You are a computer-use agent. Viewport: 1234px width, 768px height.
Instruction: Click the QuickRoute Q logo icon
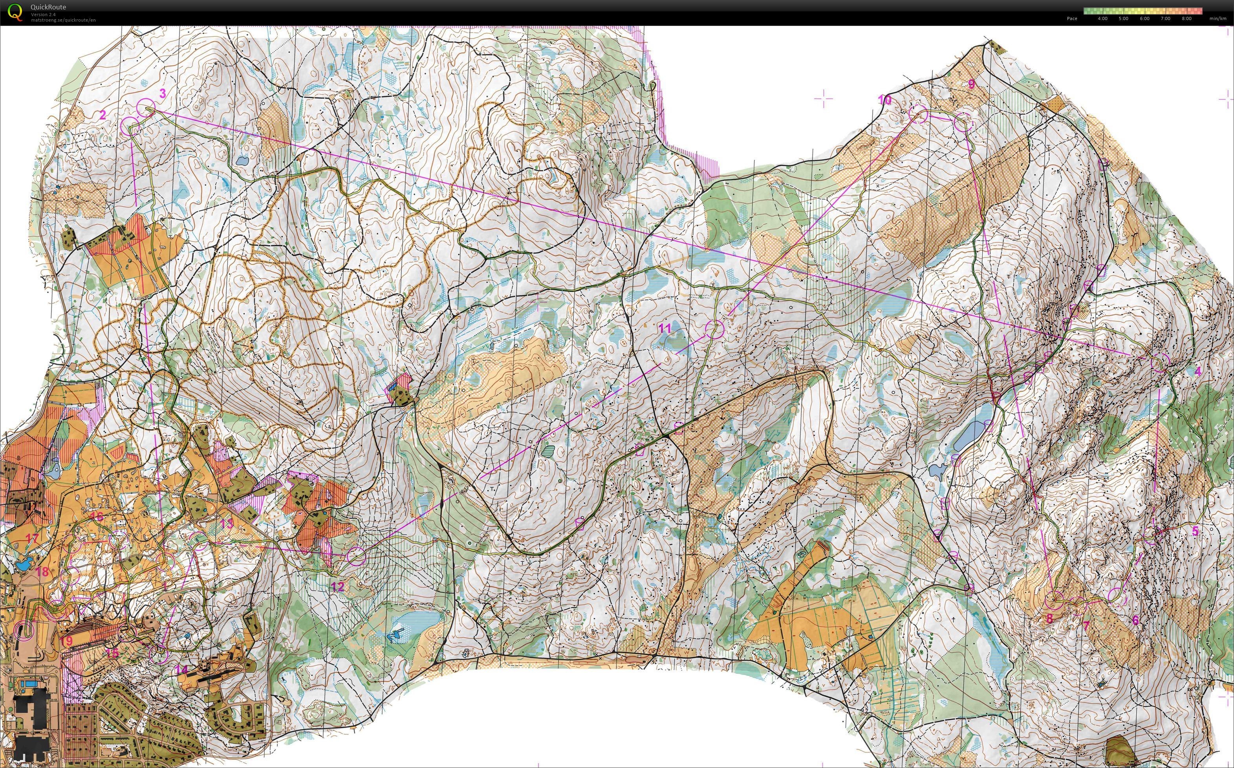click(x=15, y=12)
